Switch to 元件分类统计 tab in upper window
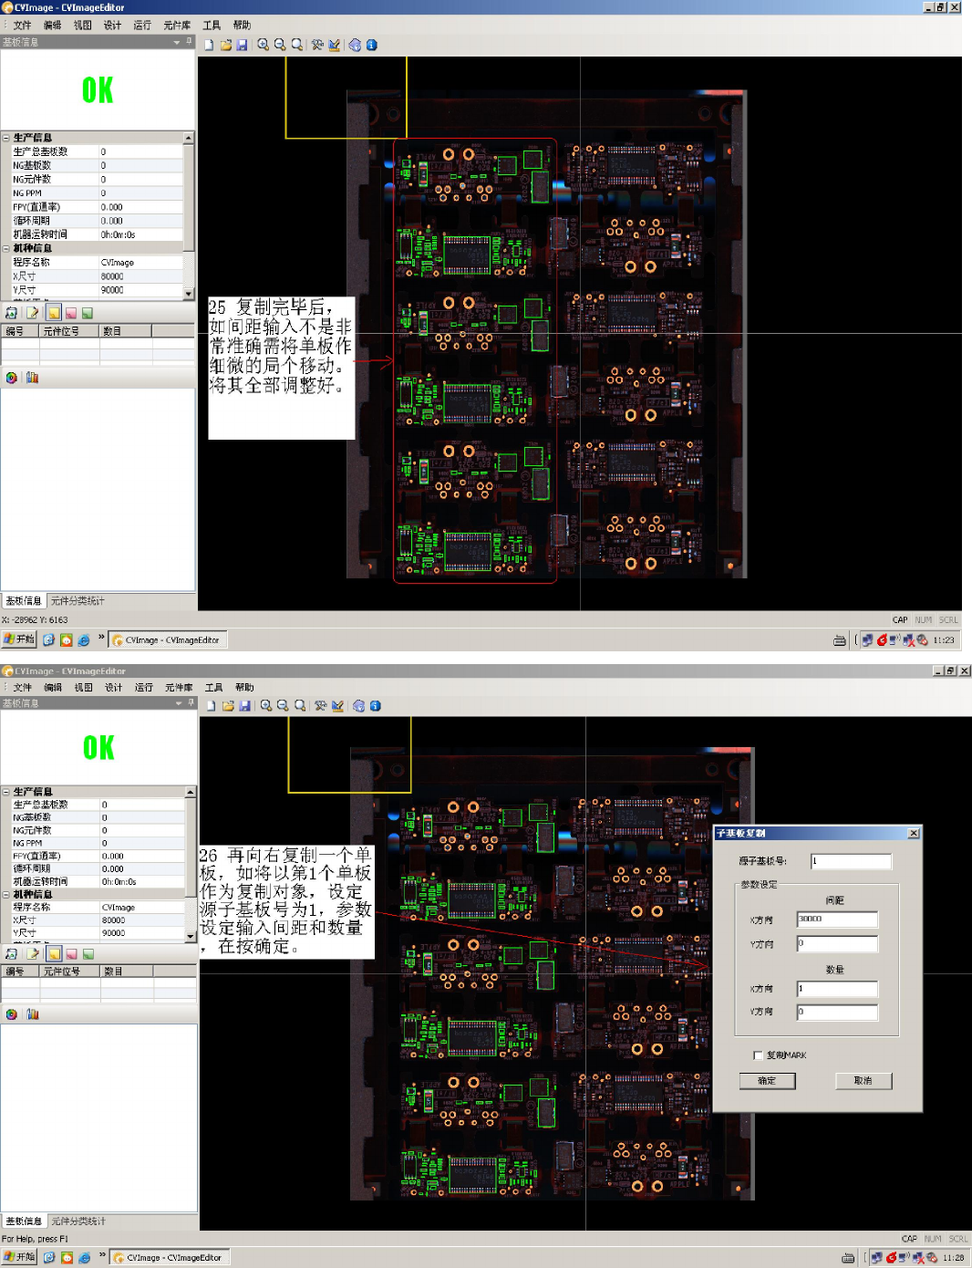 (x=78, y=601)
